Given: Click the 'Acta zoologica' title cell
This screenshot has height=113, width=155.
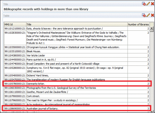Looking at the screenshot, I should point(77,104).
